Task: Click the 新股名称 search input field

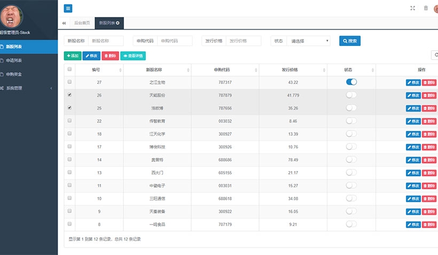Action: pyautogui.click(x=106, y=41)
